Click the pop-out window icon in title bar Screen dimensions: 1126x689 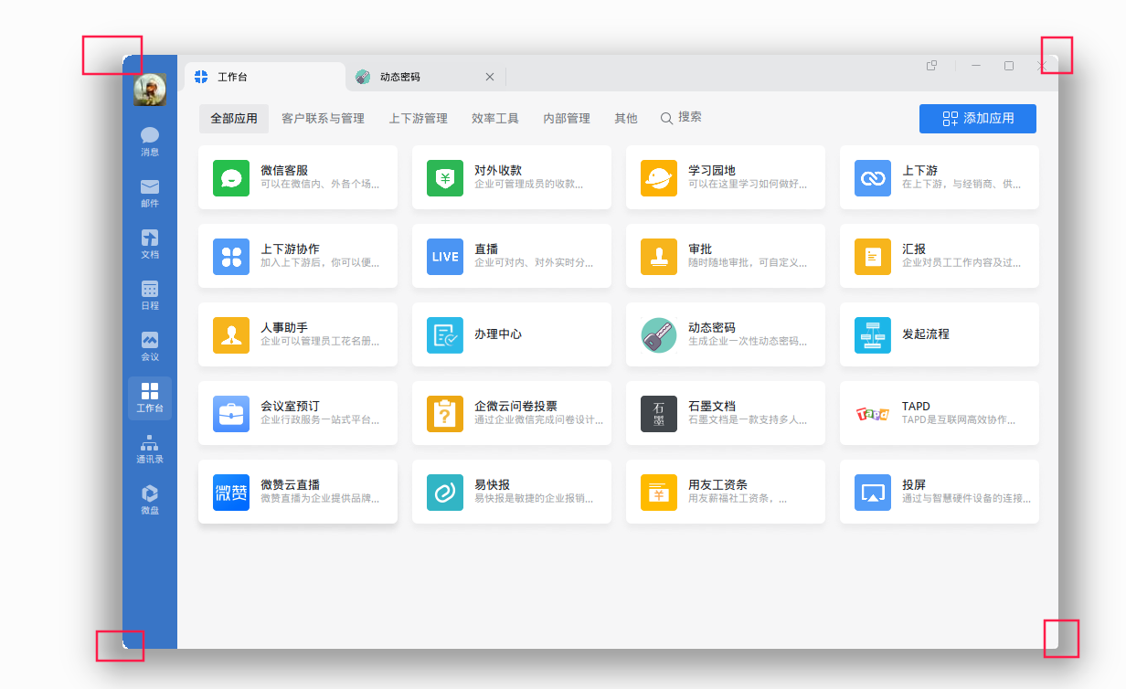[x=932, y=66]
